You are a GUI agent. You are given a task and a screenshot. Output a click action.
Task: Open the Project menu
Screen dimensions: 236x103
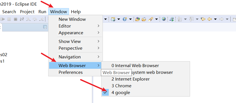click(x=27, y=12)
